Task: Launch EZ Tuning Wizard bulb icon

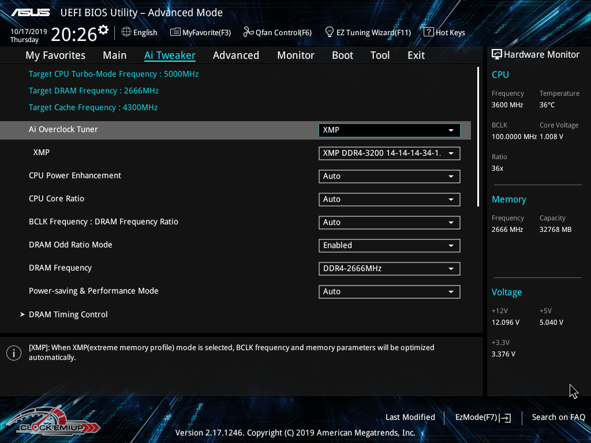Action: (x=330, y=32)
